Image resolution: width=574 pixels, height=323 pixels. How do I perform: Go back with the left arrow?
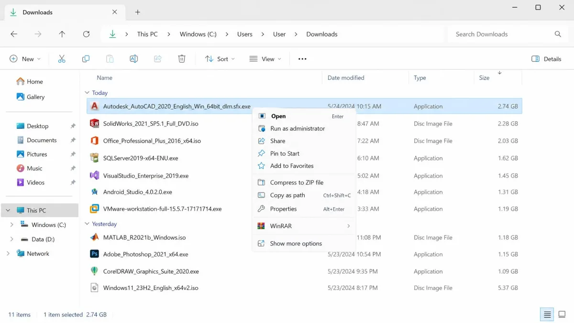[14, 34]
